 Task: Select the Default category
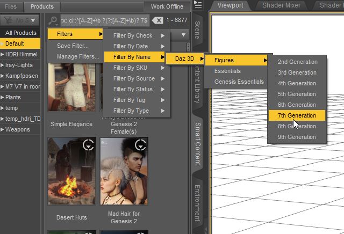coord(20,43)
